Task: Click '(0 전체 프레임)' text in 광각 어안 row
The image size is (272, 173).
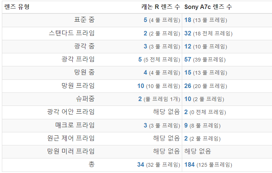Action: [x=208, y=112]
